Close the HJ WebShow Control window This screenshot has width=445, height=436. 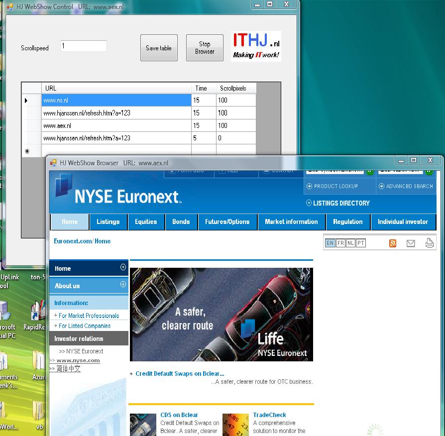click(287, 4)
